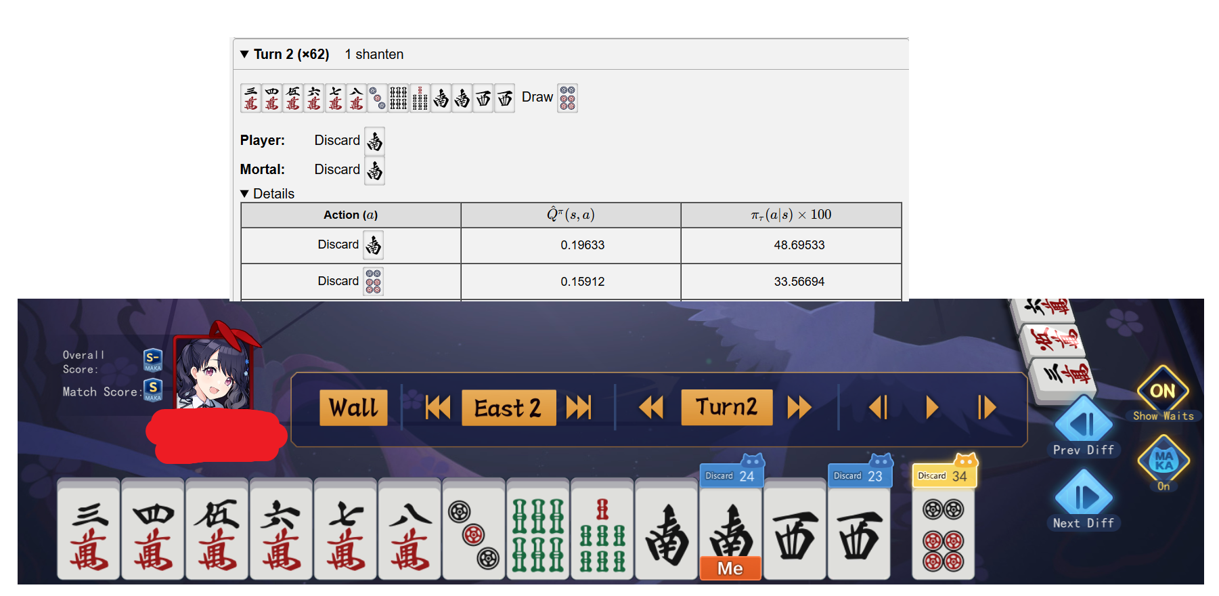Click the Q value 0.15912
1219x596 pixels.
tap(583, 282)
